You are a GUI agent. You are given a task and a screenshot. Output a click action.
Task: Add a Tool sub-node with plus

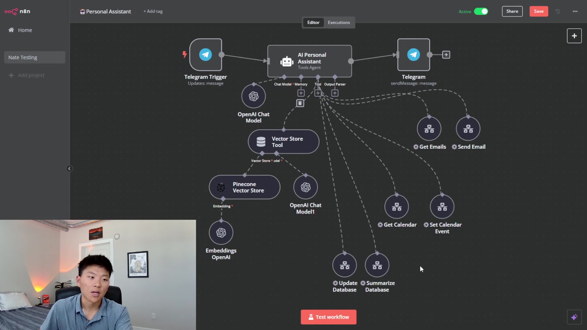click(x=318, y=93)
